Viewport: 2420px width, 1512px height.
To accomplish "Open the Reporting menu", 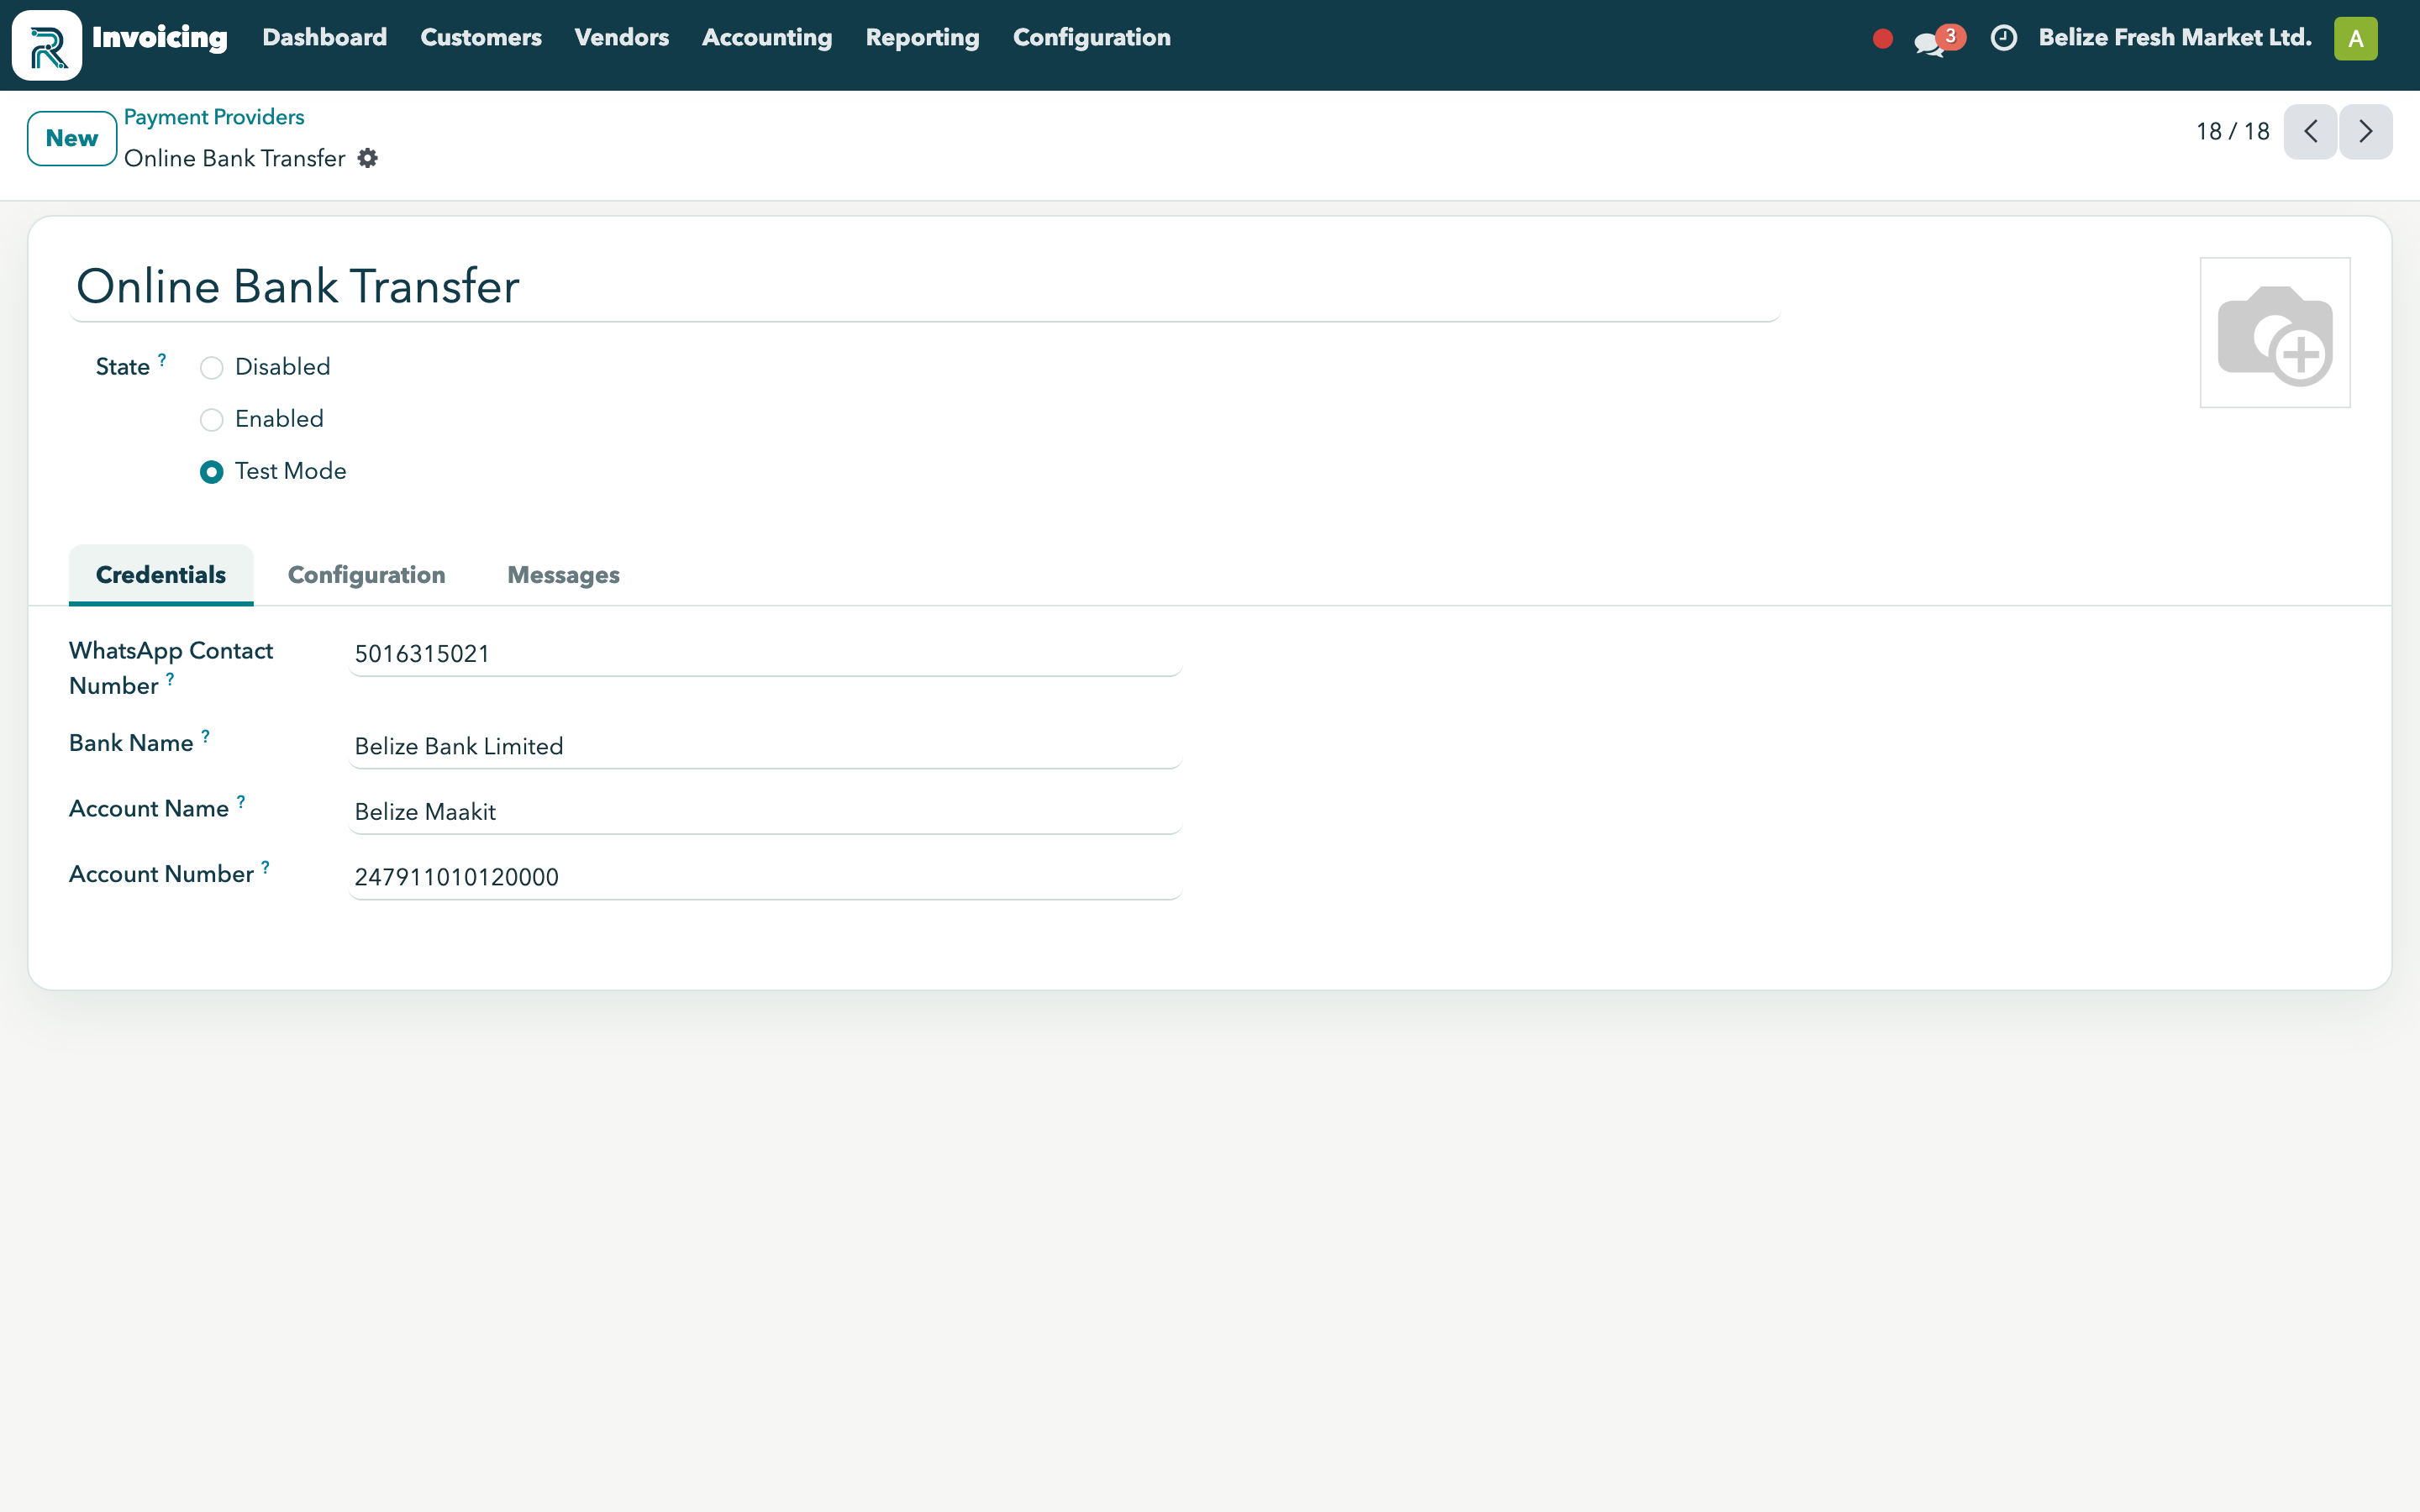I will tap(922, 38).
